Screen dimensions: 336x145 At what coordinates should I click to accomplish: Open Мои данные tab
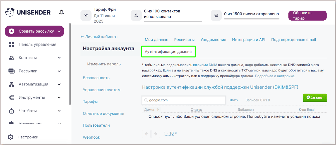(156, 40)
